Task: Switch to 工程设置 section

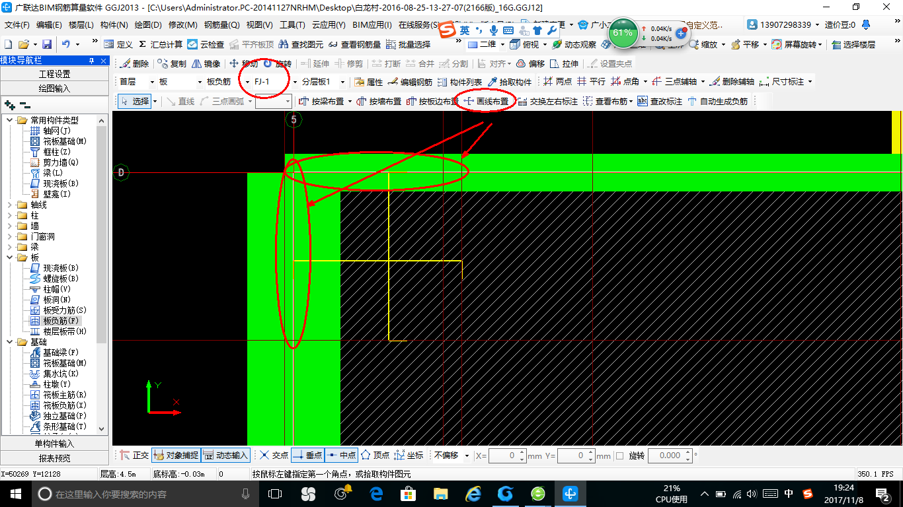Action: pyautogui.click(x=54, y=74)
